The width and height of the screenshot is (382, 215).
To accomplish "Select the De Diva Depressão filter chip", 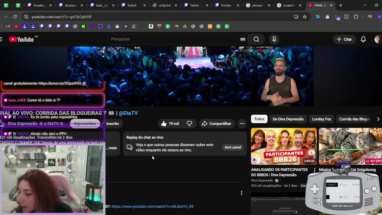I will [288, 119].
